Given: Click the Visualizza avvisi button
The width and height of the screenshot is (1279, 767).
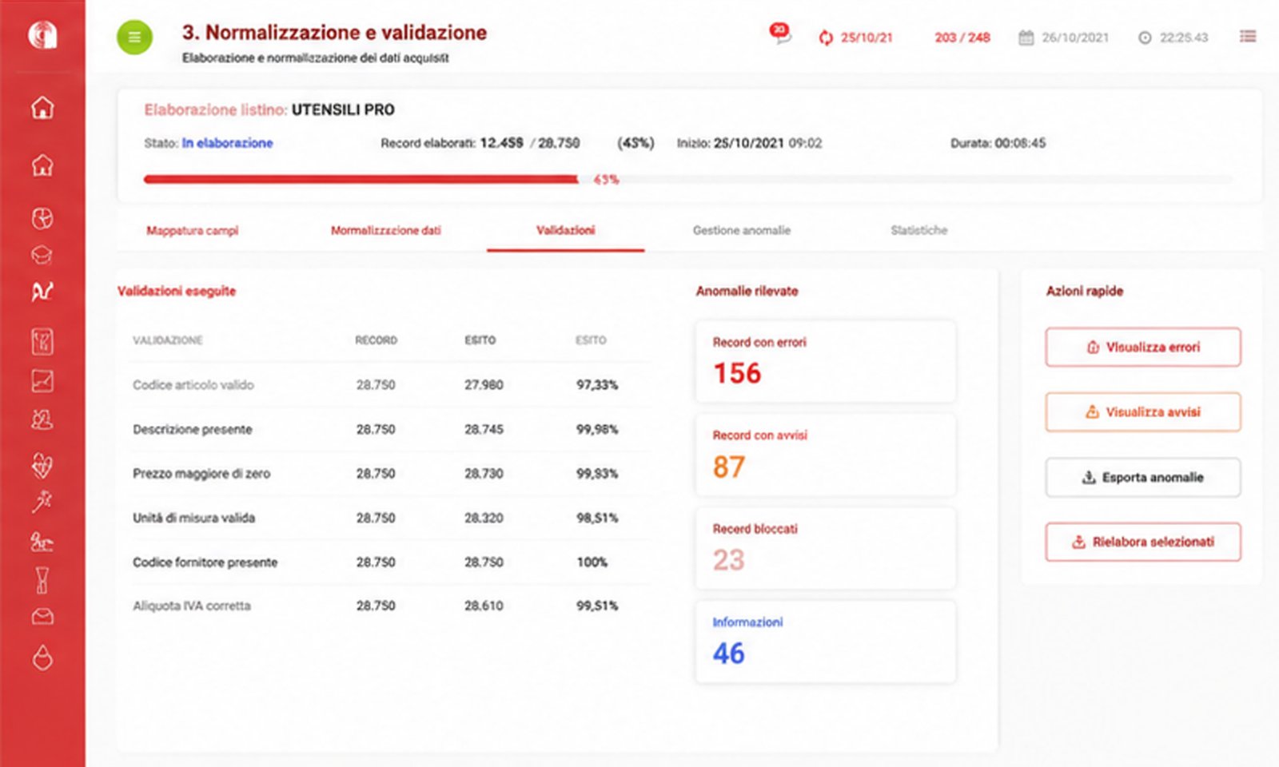Looking at the screenshot, I should [x=1143, y=412].
